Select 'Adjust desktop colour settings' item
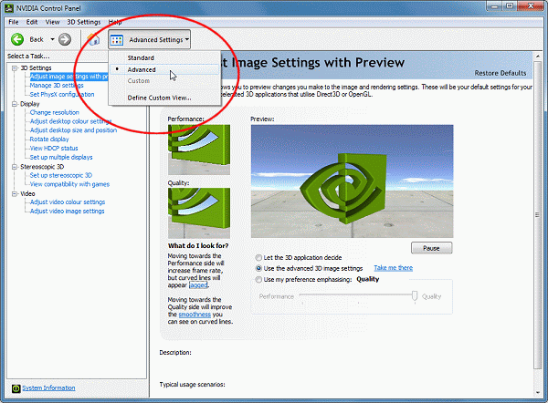Screen dimensions: 548x403 coord(70,121)
